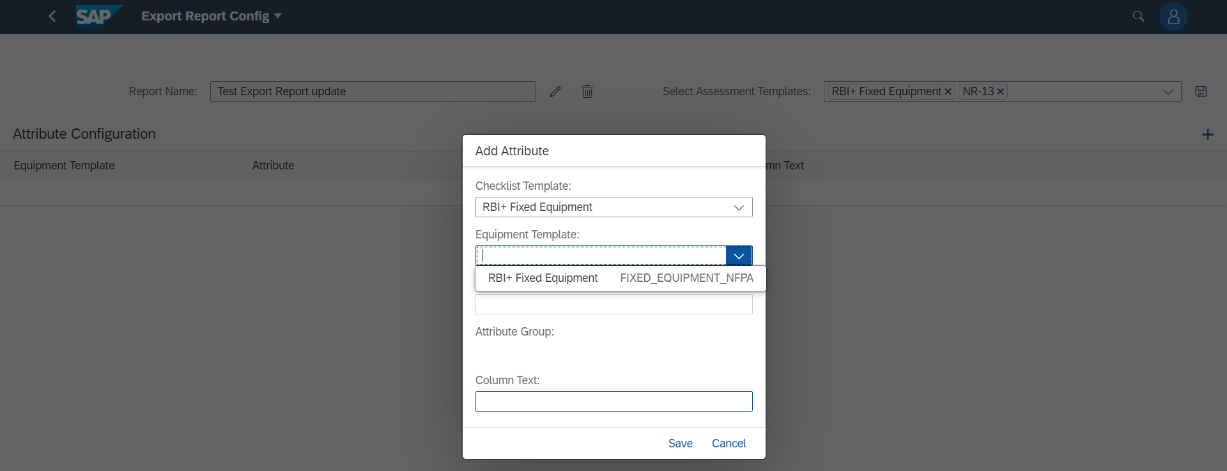The width and height of the screenshot is (1227, 471).
Task: Click the Equipment Template input box
Action: click(601, 256)
